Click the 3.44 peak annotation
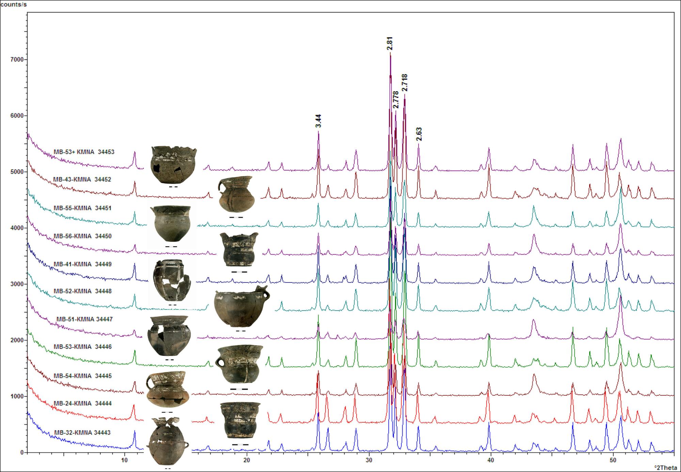This screenshot has width=681, height=472. pos(318,121)
